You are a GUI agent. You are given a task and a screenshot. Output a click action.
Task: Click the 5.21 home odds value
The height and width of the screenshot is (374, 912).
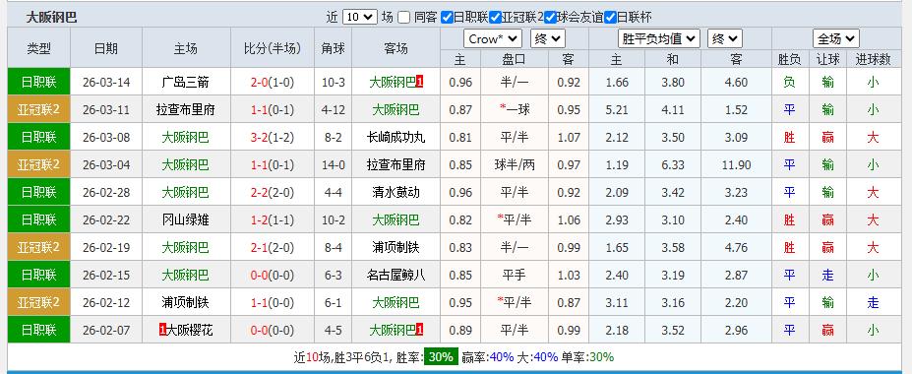click(617, 110)
